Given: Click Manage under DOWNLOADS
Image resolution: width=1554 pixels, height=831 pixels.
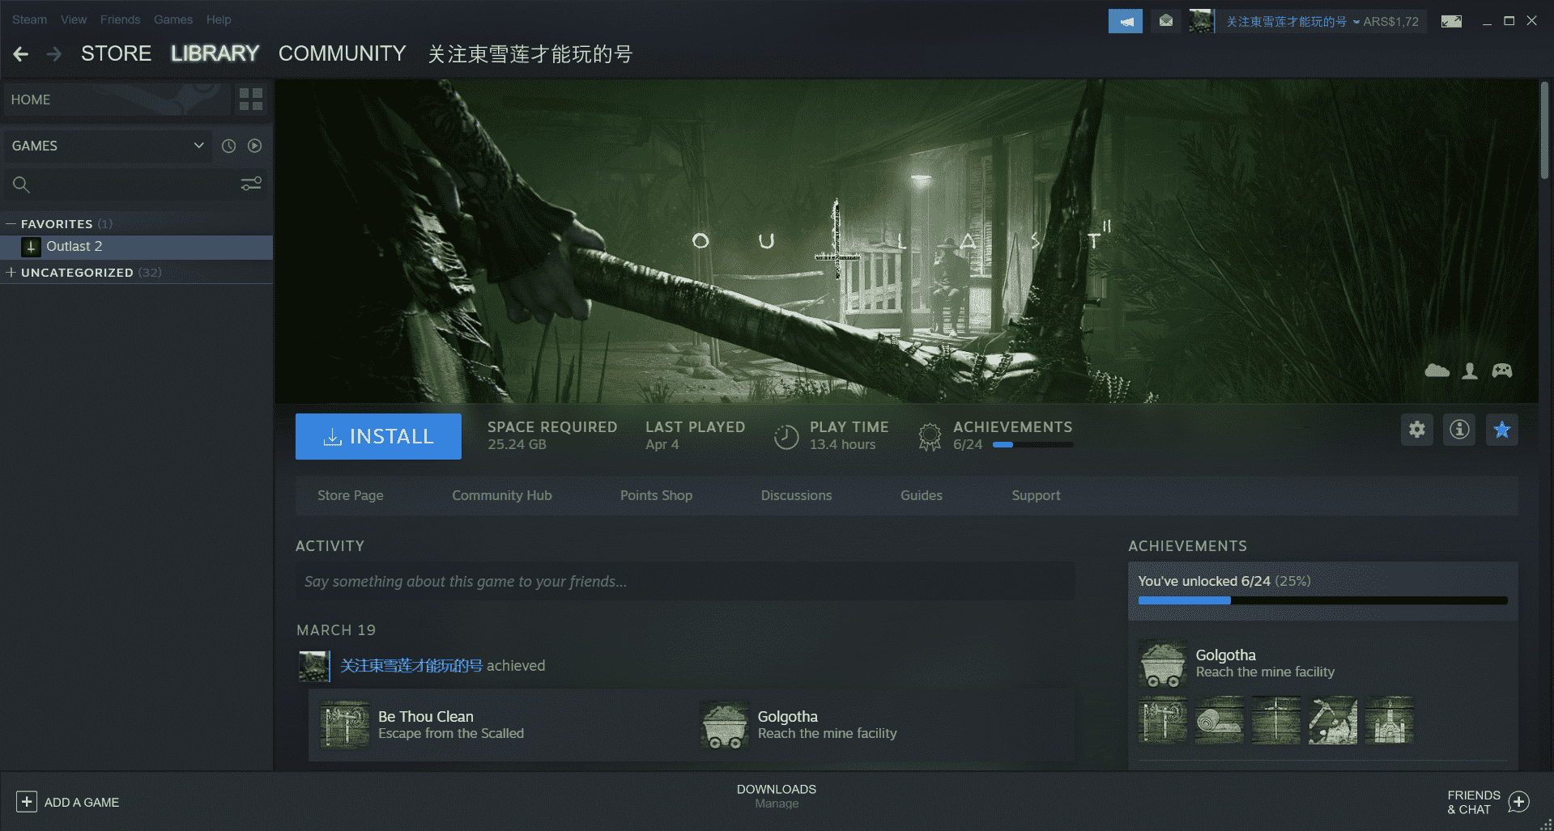Looking at the screenshot, I should 776,803.
